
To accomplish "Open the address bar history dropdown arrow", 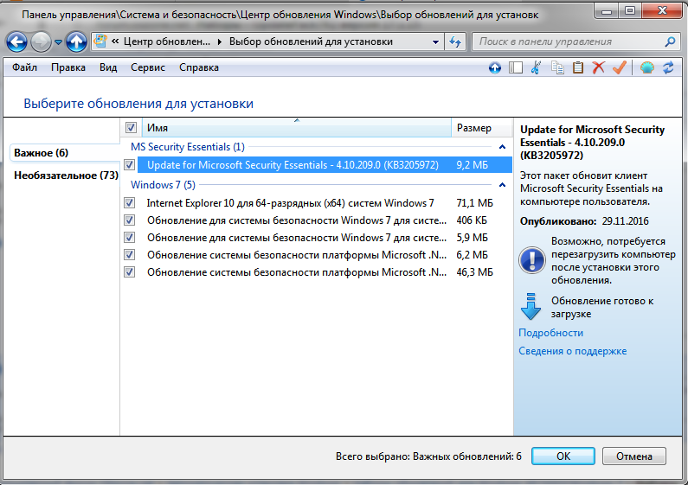I will pyautogui.click(x=434, y=41).
